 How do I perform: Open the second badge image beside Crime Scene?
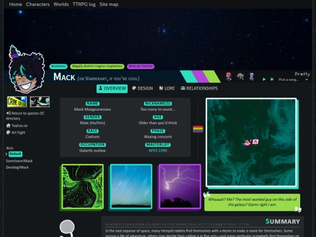(40, 102)
